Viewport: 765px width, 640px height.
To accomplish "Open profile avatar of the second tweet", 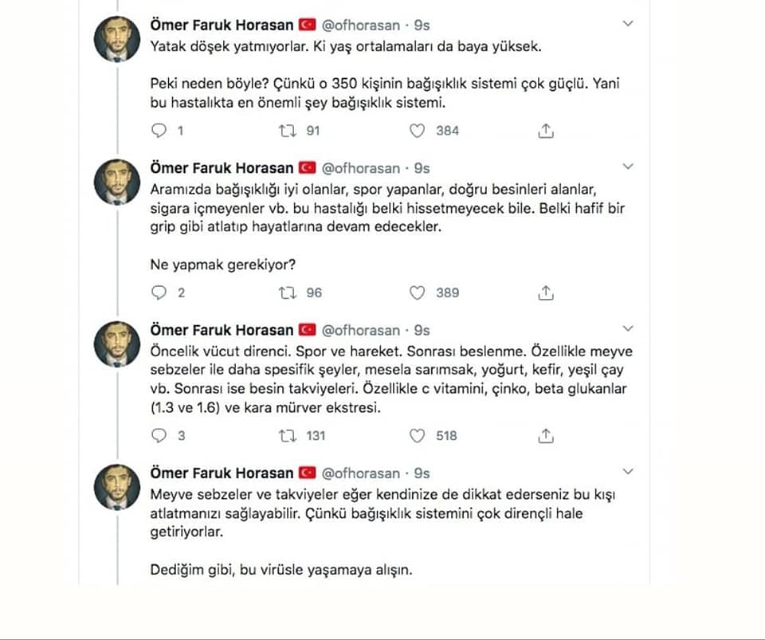I will 117,182.
